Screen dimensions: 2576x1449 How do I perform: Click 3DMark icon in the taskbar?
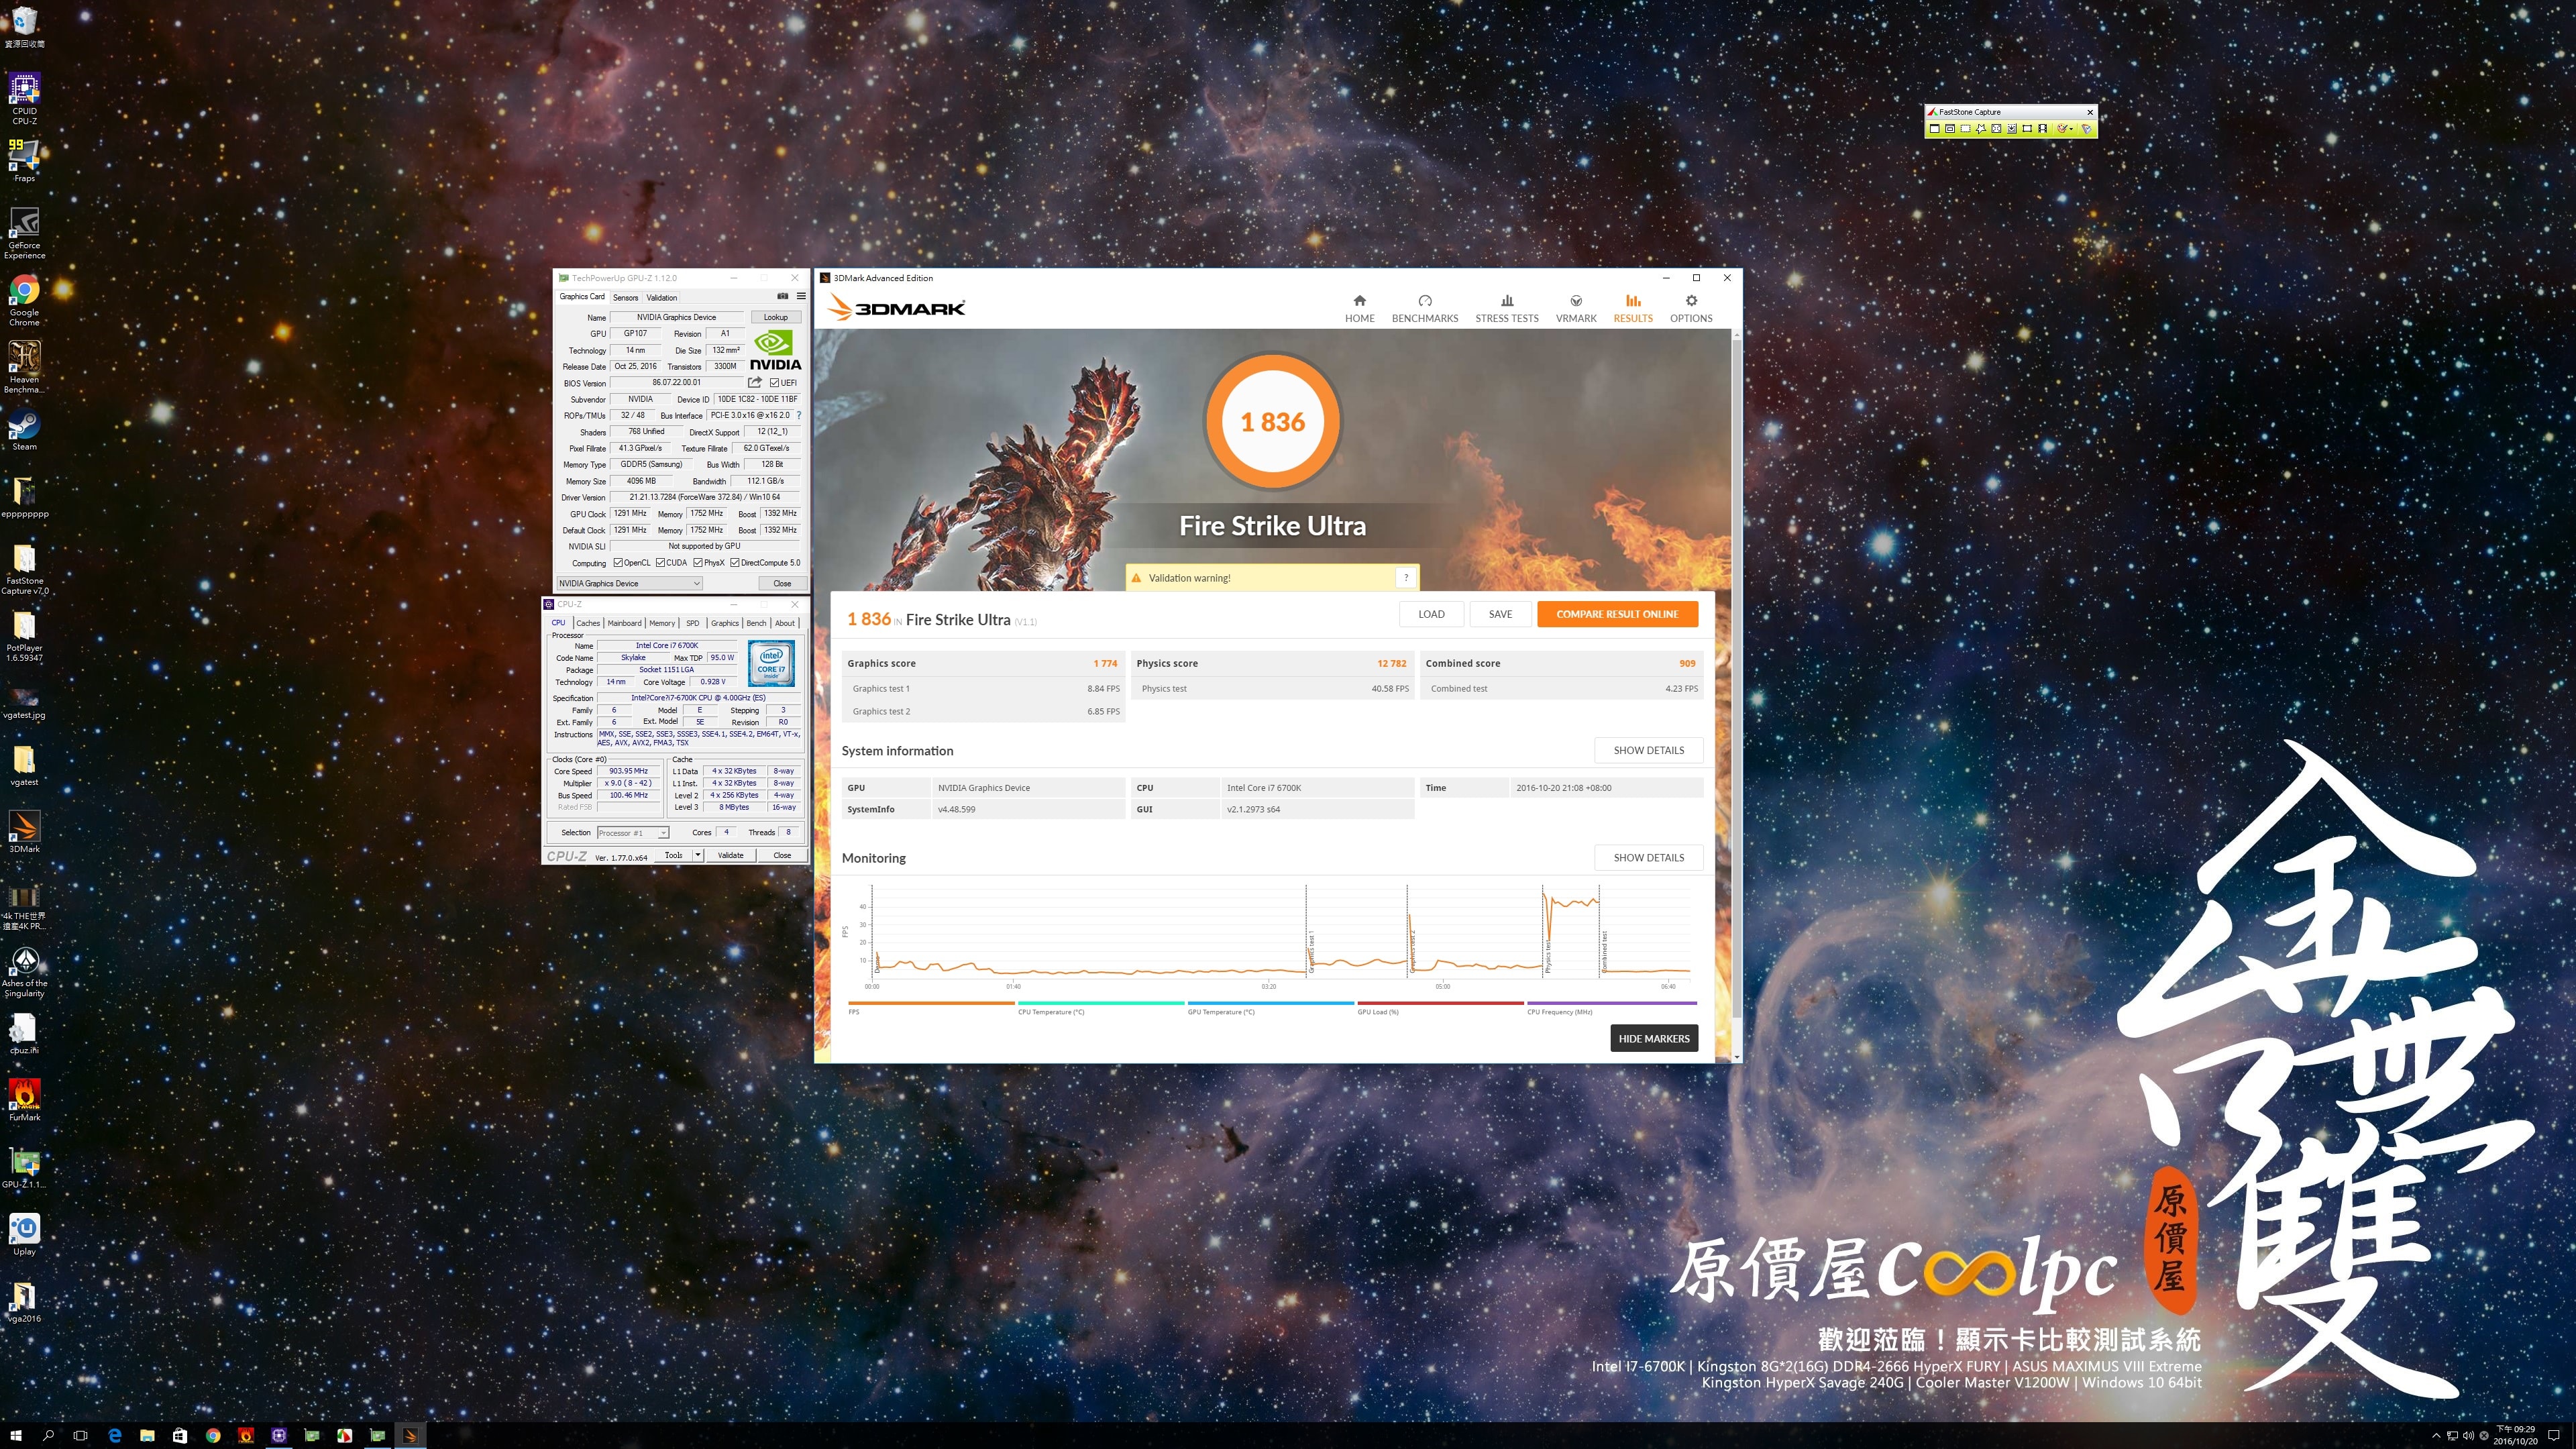[410, 1435]
